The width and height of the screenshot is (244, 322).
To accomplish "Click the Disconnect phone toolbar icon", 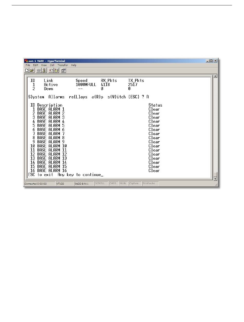I will click(x=44, y=70).
